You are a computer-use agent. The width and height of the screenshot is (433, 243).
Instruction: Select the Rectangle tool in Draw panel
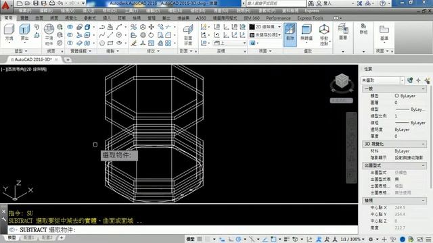110,43
